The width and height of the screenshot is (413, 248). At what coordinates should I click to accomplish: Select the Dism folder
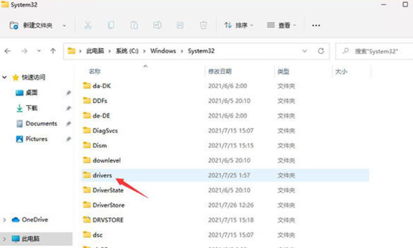click(100, 146)
